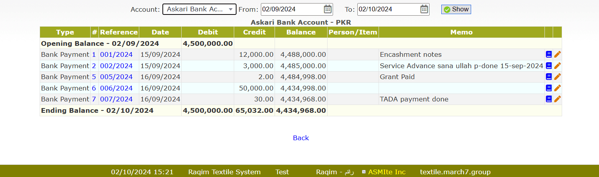Expand the Account dropdown Askari Bank
Screen dimensions: 599x177
pos(199,9)
